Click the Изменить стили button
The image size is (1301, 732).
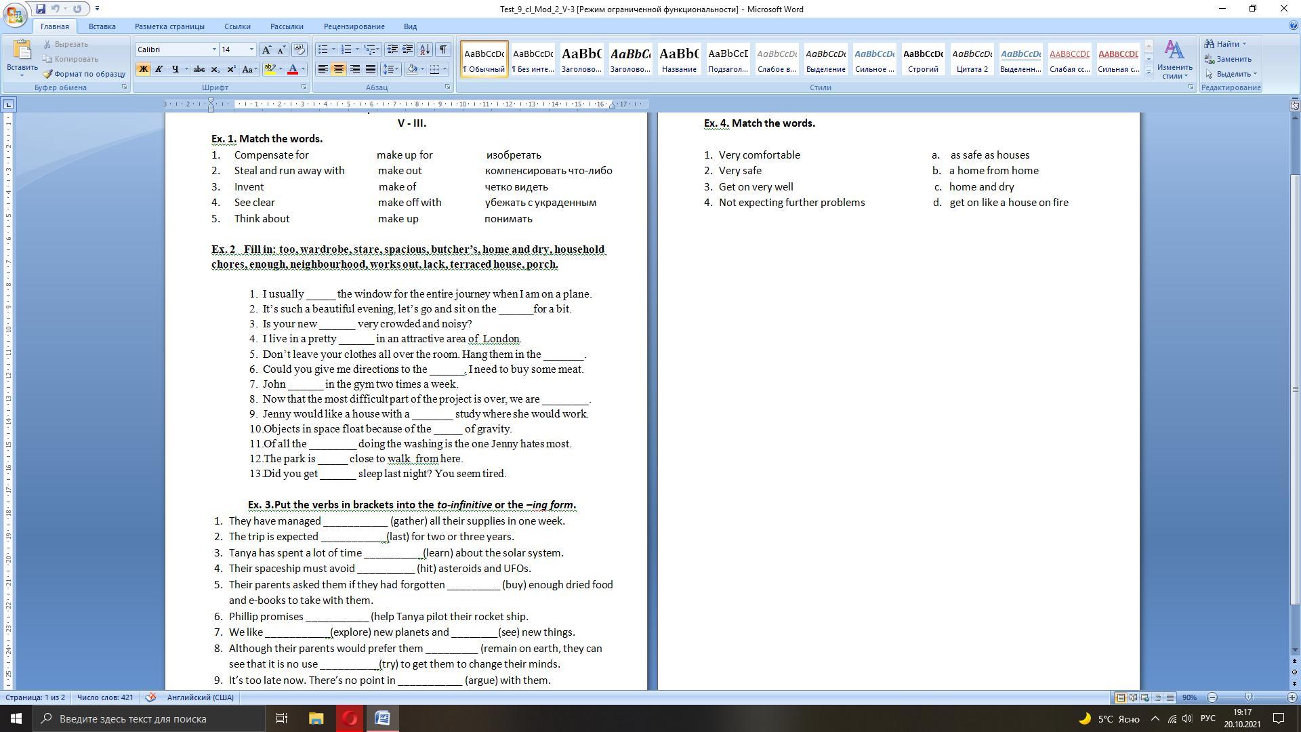1174,60
